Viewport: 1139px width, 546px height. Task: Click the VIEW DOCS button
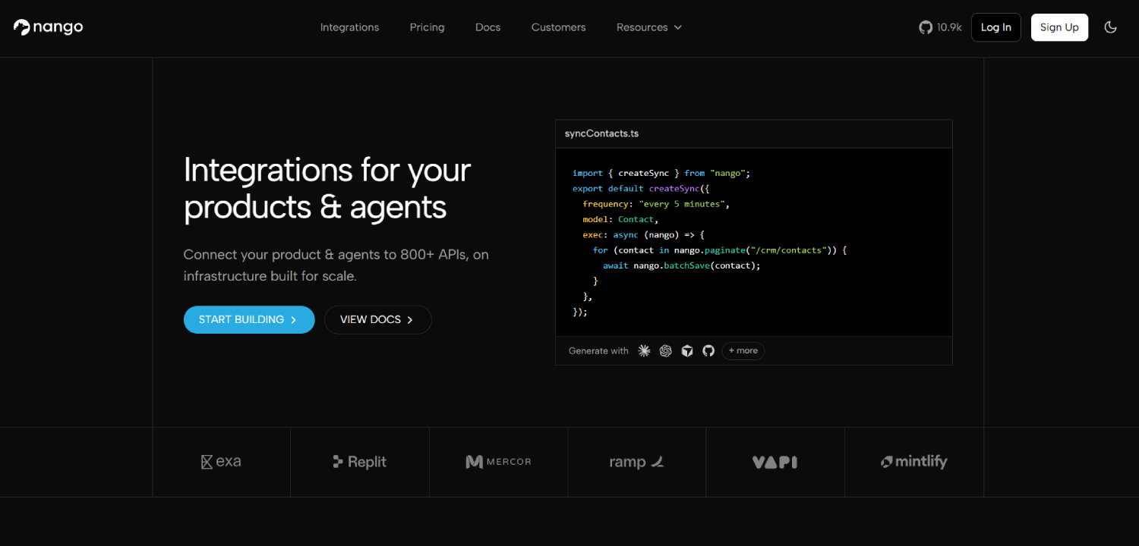click(377, 319)
